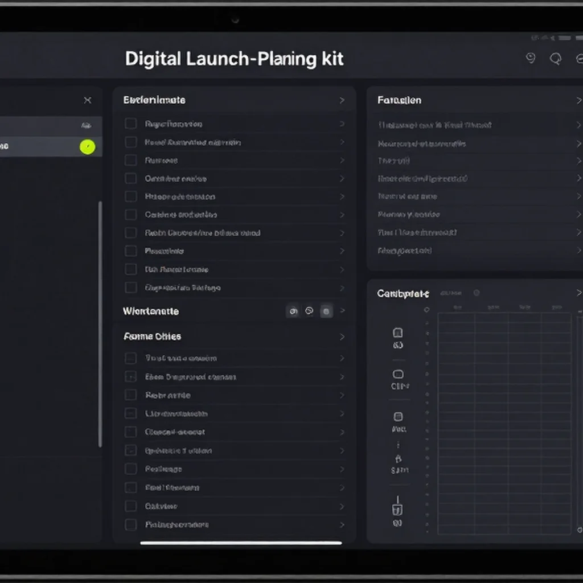583x583 pixels.
Task: Open the speech bubble icon in the header
Action: pos(556,59)
